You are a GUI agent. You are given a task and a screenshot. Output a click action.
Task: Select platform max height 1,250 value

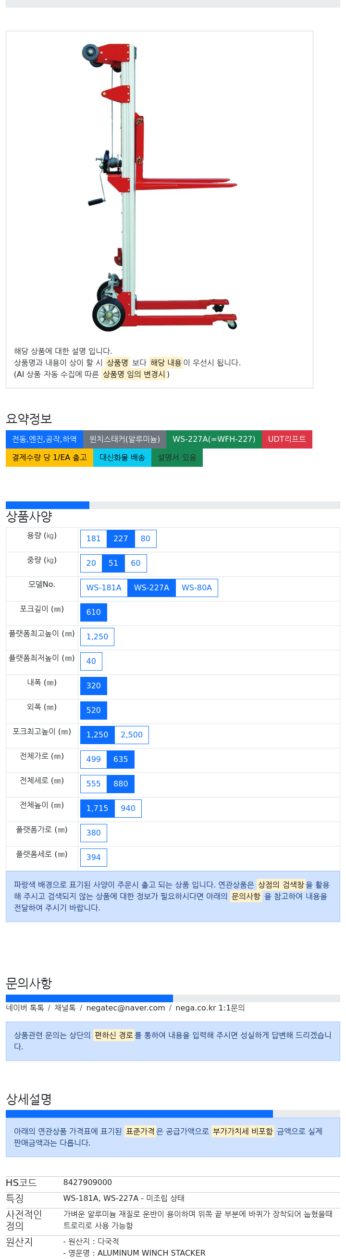pos(97,636)
